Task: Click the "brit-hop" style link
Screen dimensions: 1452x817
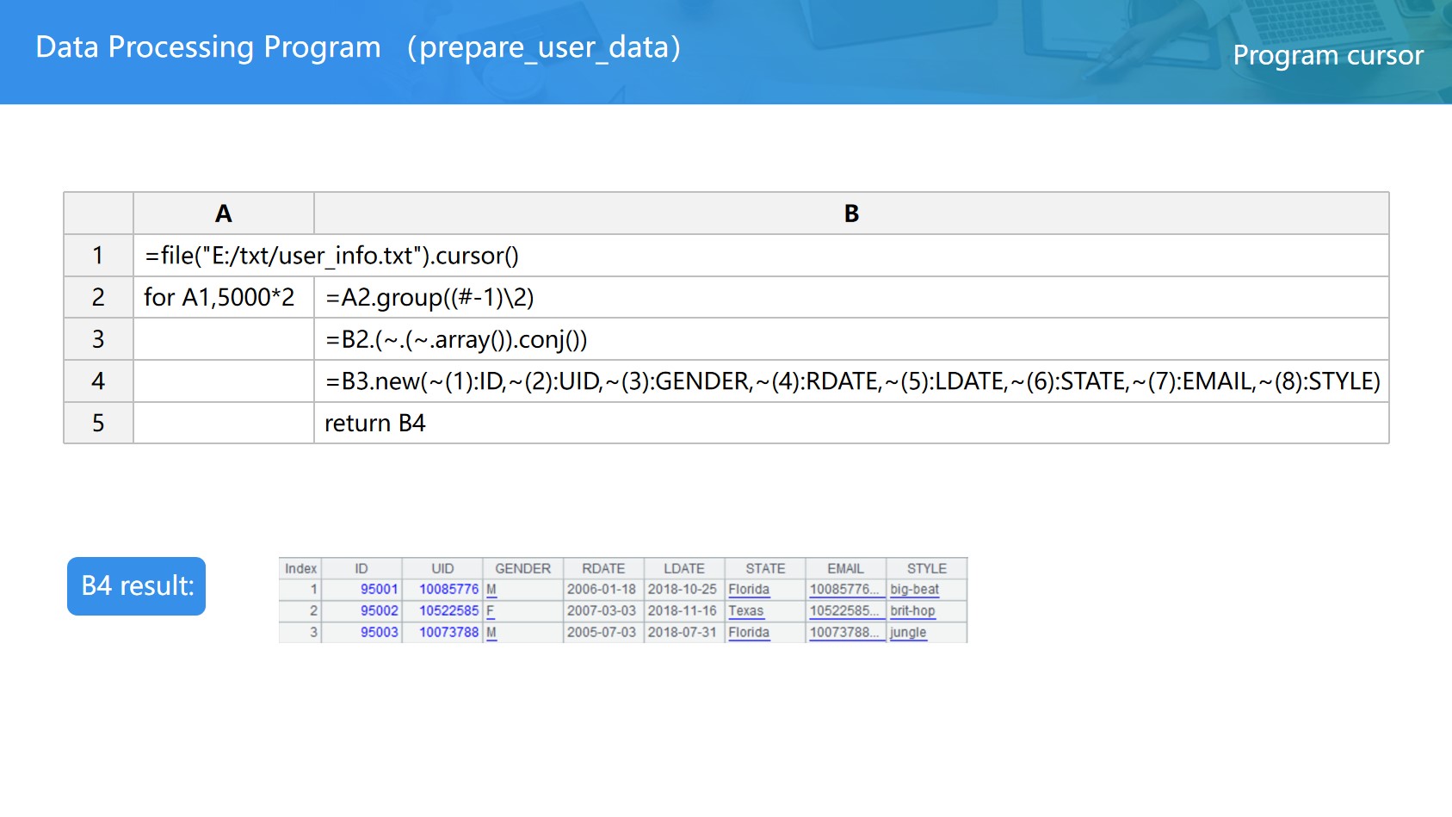Action: [x=912, y=611]
